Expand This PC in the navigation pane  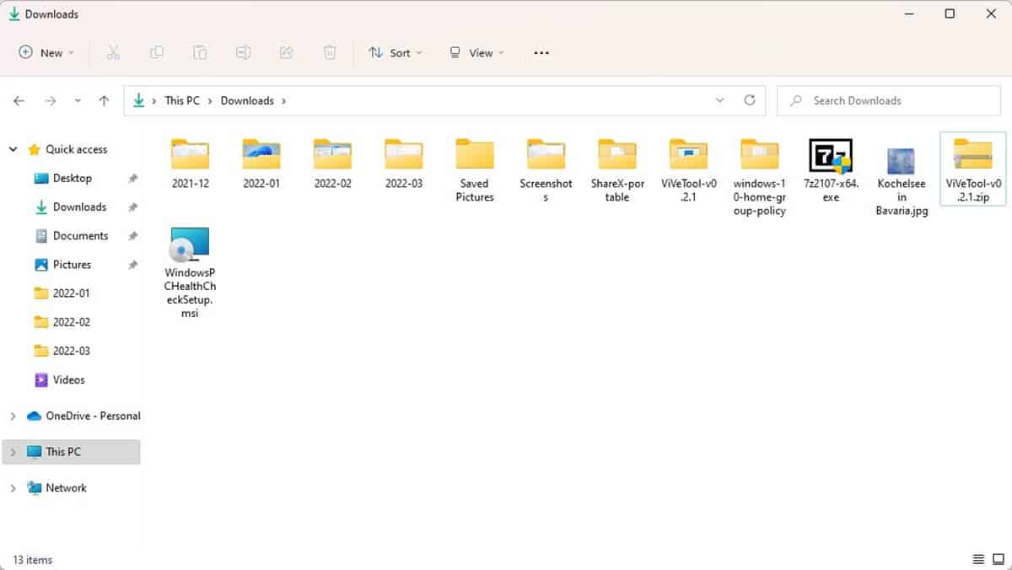(12, 451)
